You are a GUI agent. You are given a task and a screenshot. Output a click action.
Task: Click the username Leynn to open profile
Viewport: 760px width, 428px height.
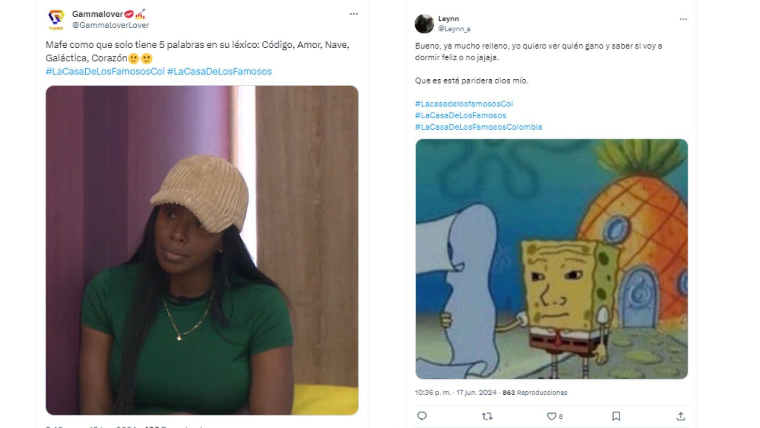pos(448,19)
